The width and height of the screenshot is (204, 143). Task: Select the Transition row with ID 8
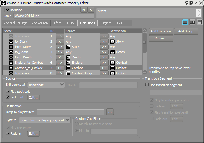pyautogui.click(x=73, y=73)
